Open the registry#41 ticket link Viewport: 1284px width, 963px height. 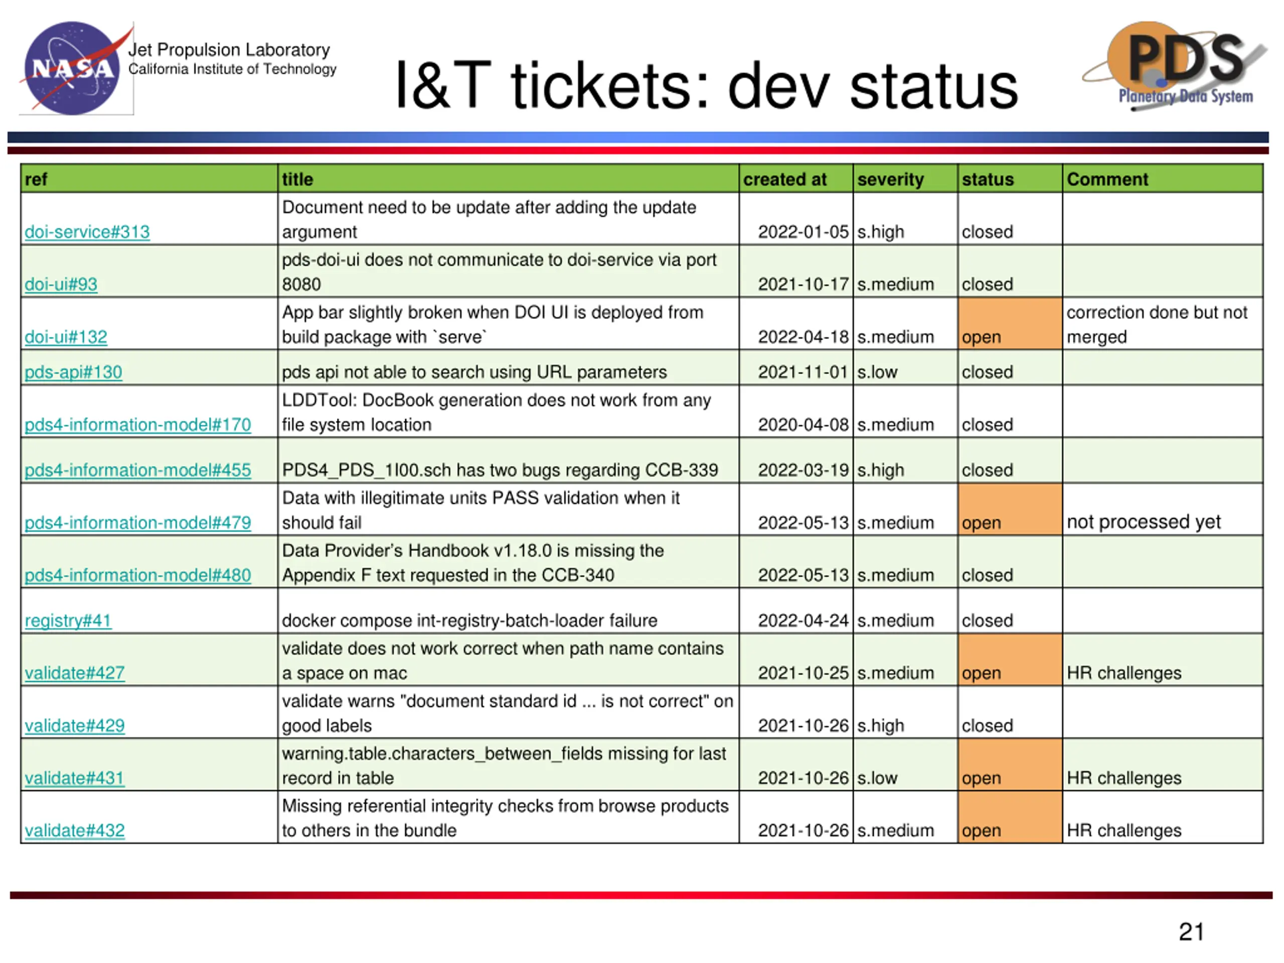68,620
